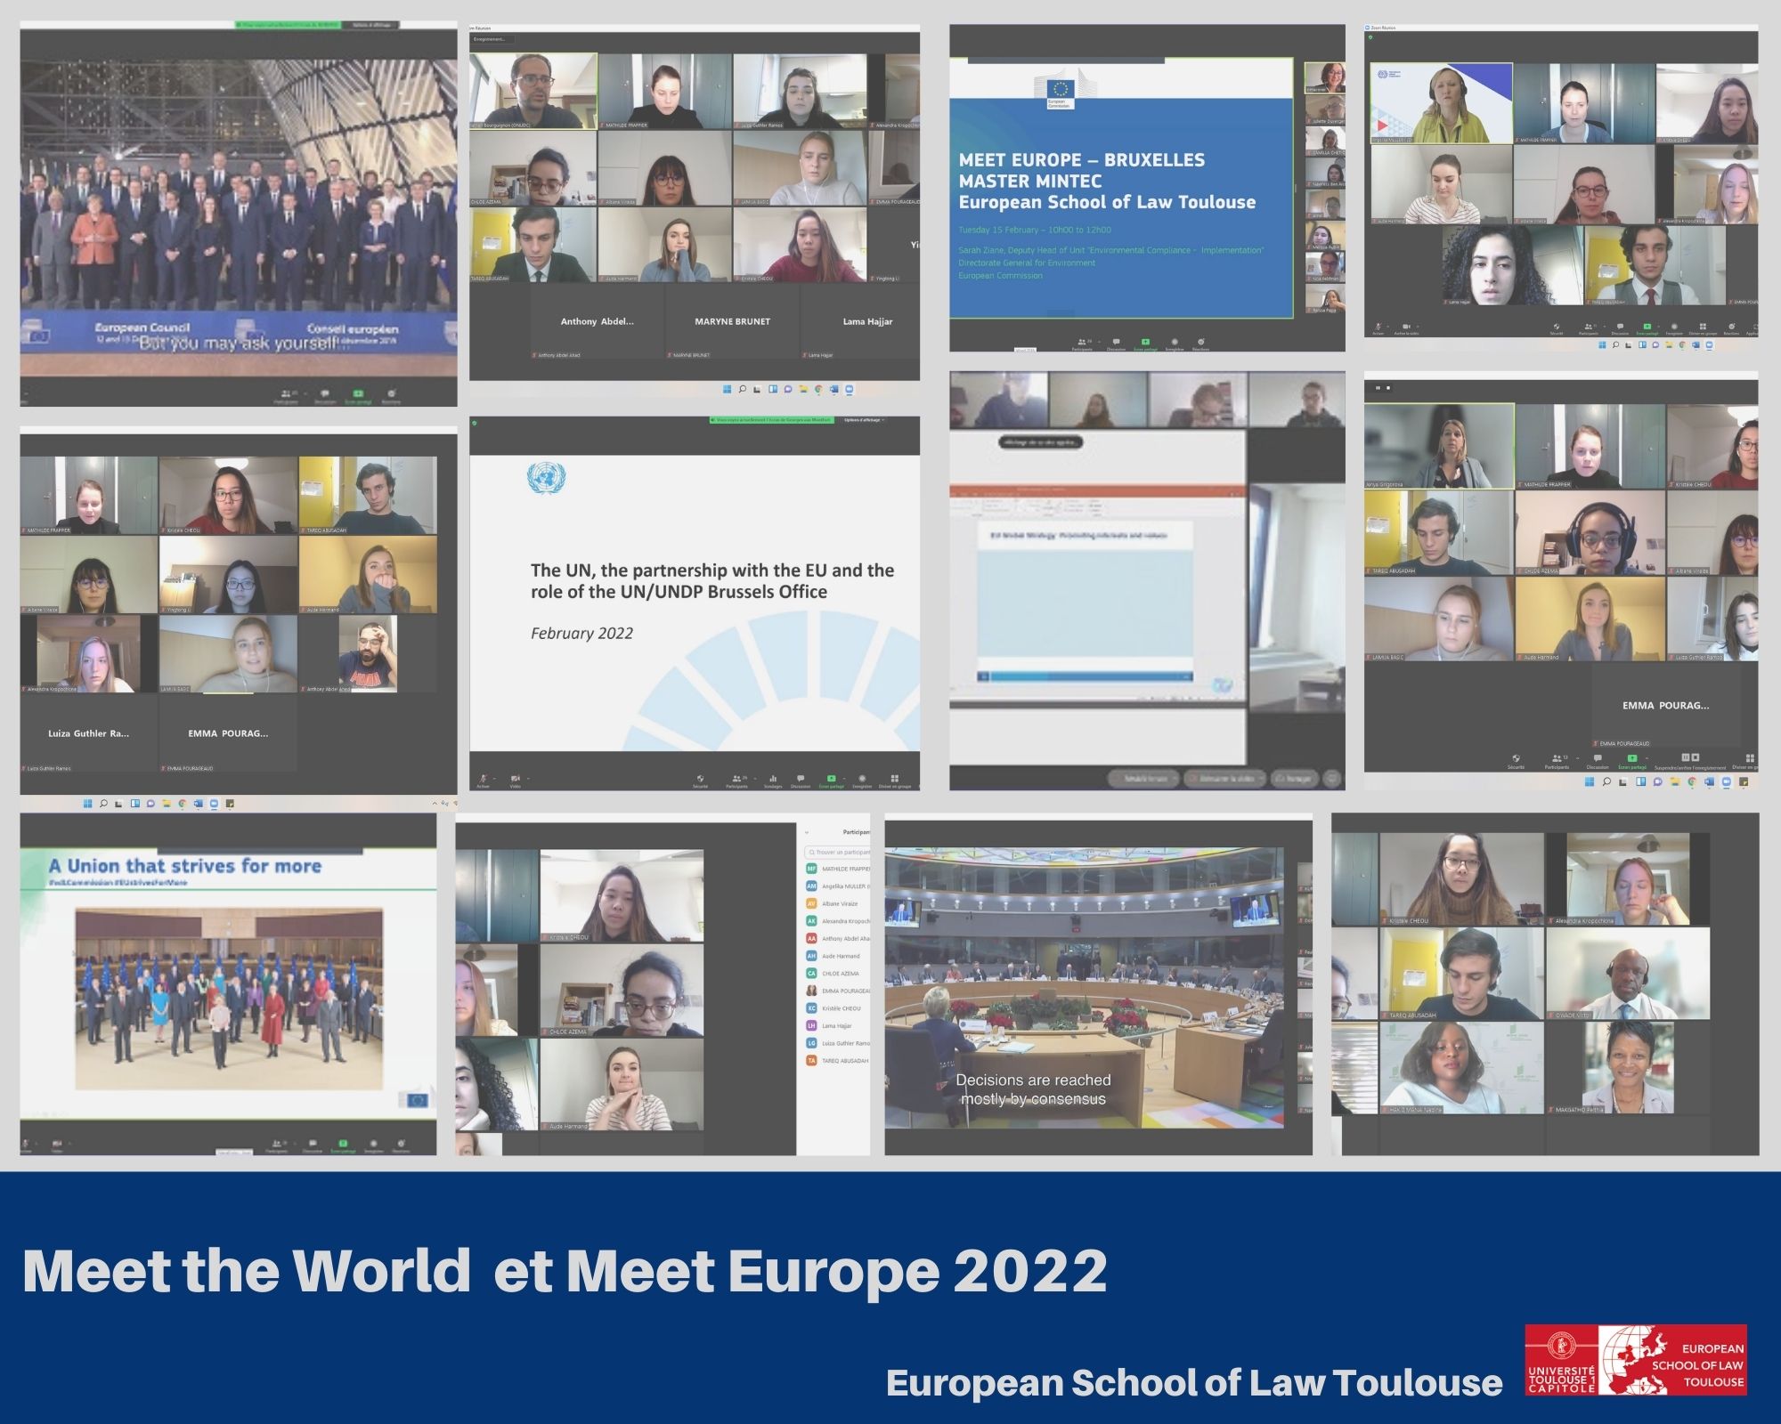Collapse the Participants panel with its chevron
1781x1424 pixels.
[x=807, y=832]
